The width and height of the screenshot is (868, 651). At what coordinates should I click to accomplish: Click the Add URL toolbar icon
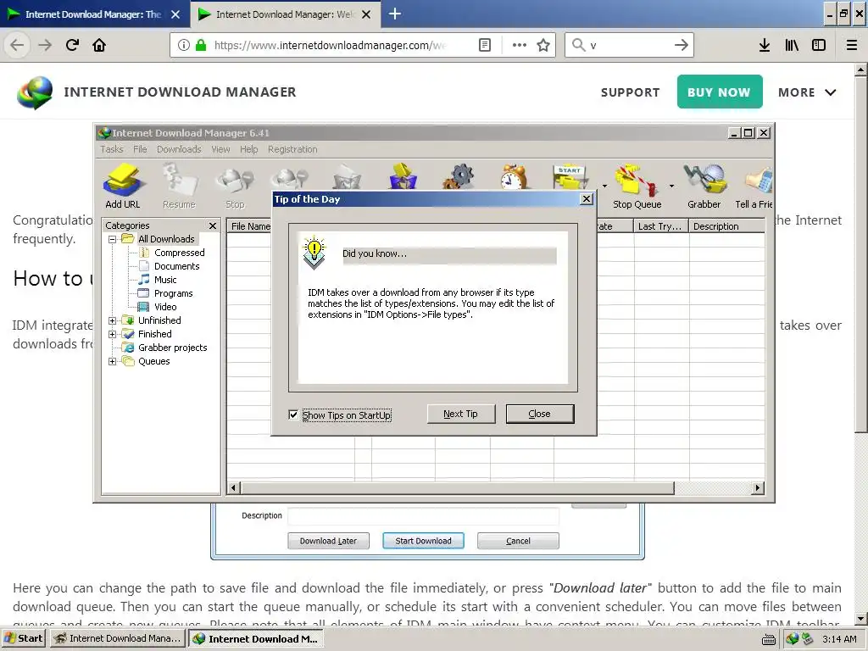pos(122,186)
